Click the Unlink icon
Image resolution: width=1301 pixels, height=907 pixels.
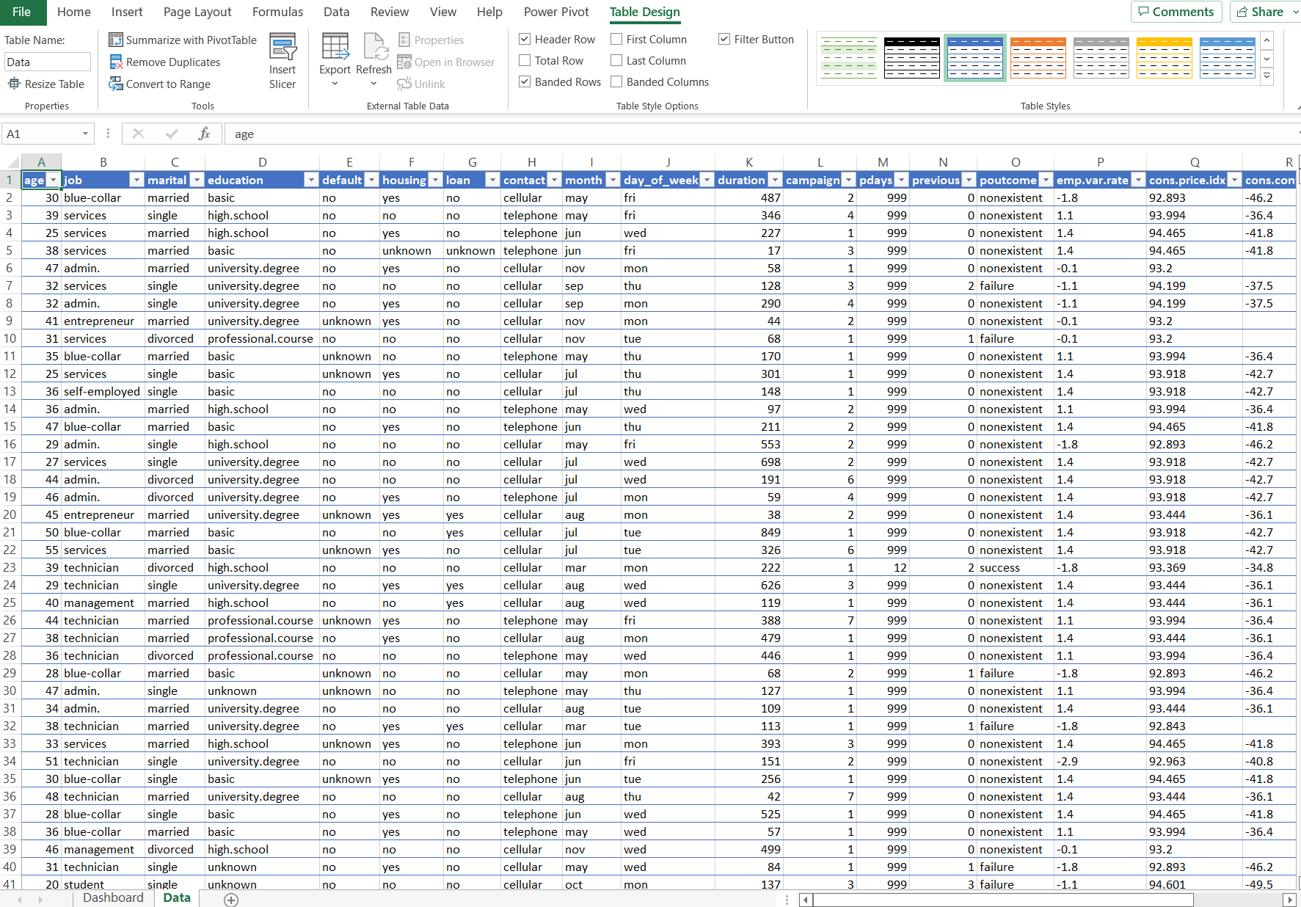click(x=405, y=84)
